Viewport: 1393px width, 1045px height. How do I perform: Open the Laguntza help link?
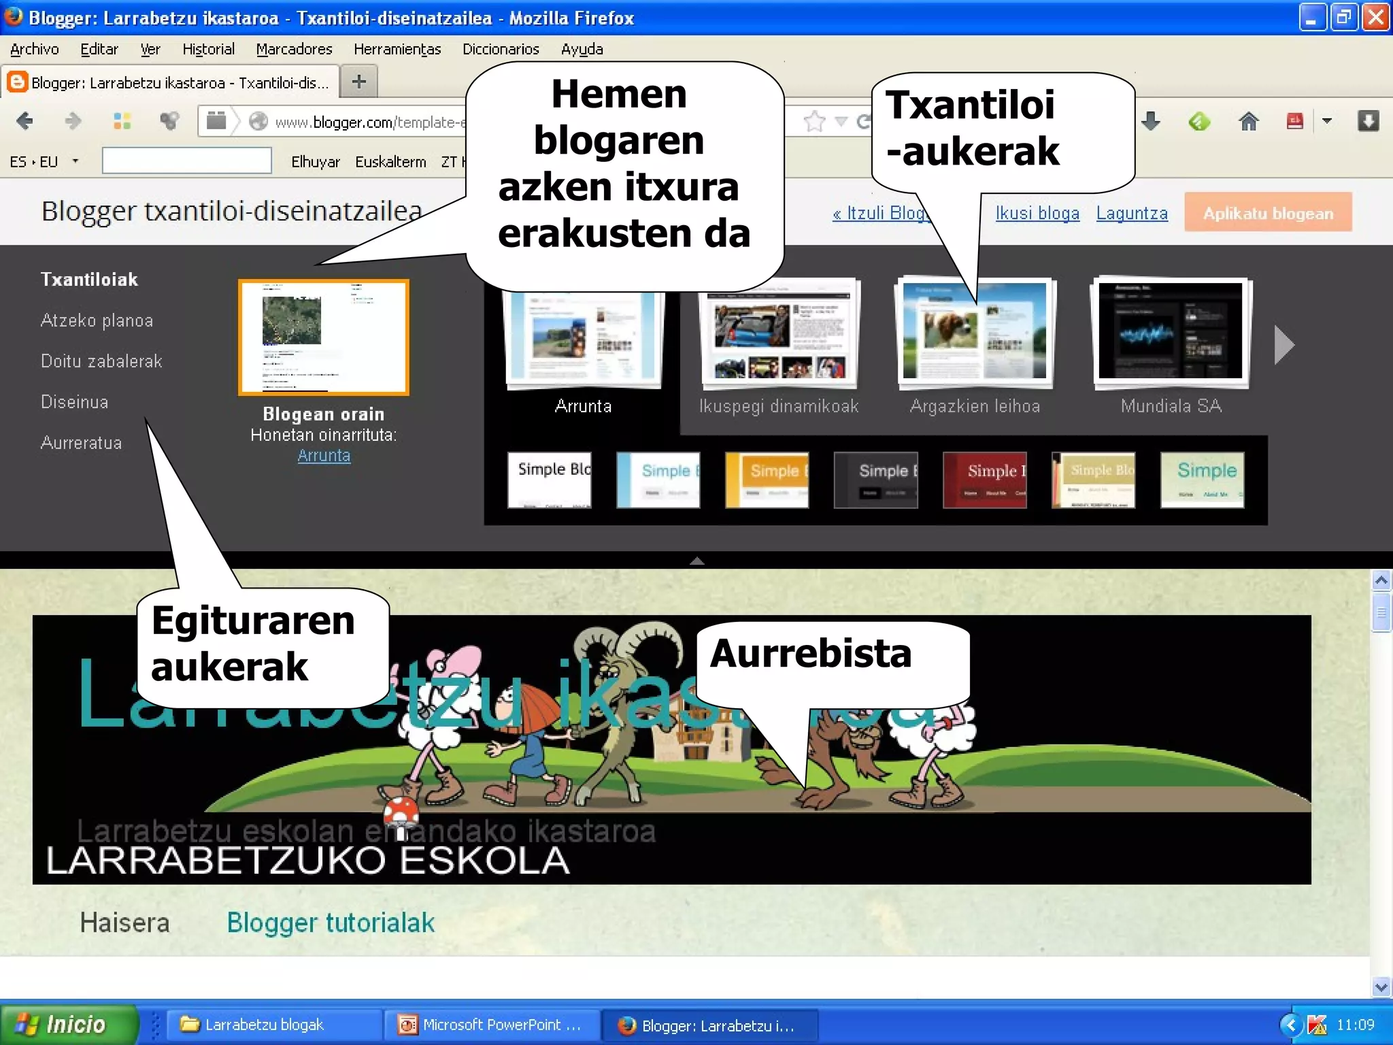[1132, 213]
